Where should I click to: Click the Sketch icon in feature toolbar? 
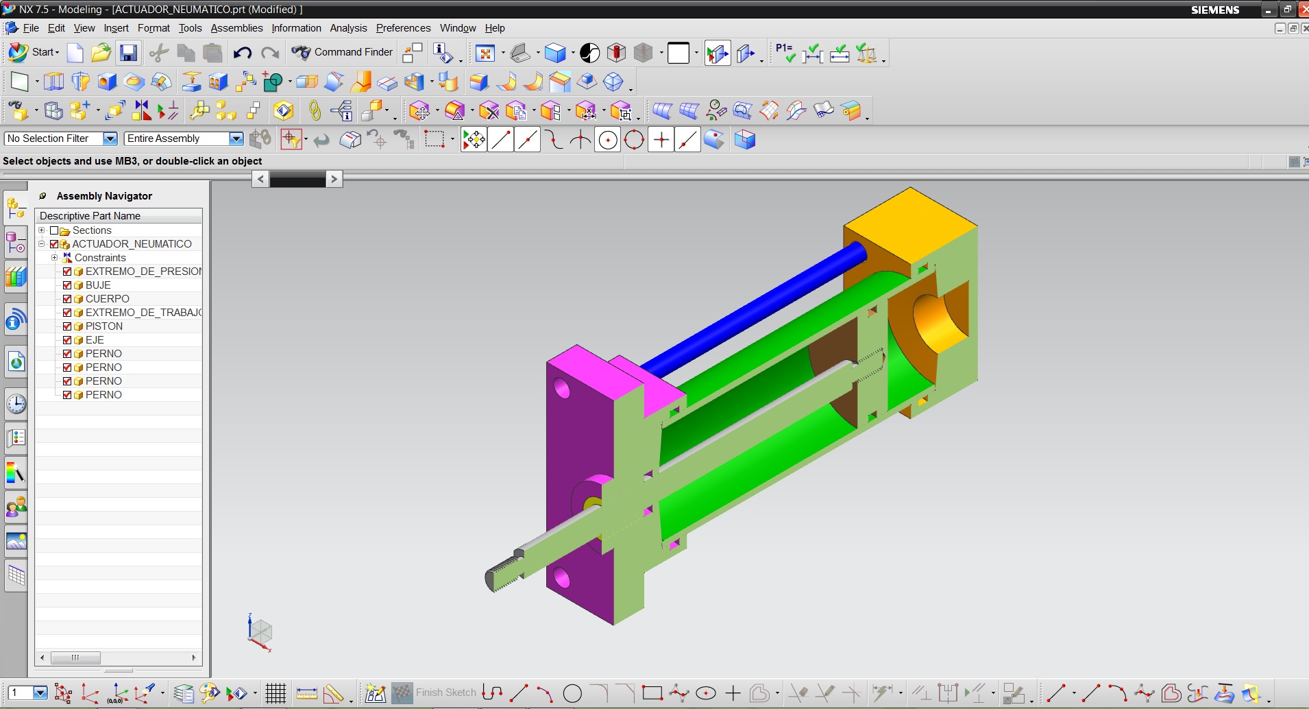tap(19, 82)
